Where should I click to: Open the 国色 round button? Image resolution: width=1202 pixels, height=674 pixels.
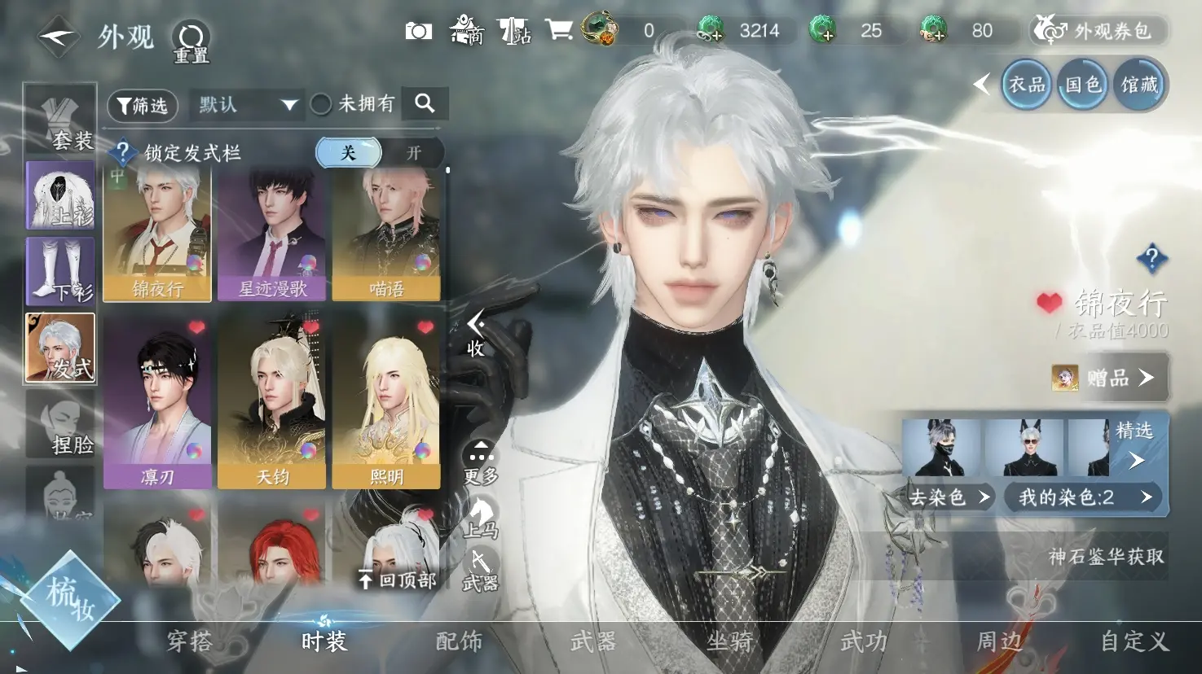click(1083, 84)
